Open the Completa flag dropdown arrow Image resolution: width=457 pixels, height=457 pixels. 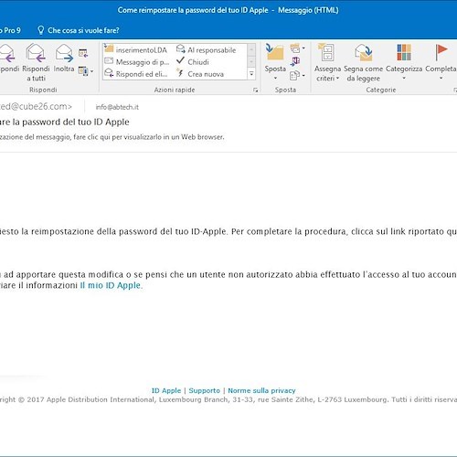pyautogui.click(x=441, y=79)
